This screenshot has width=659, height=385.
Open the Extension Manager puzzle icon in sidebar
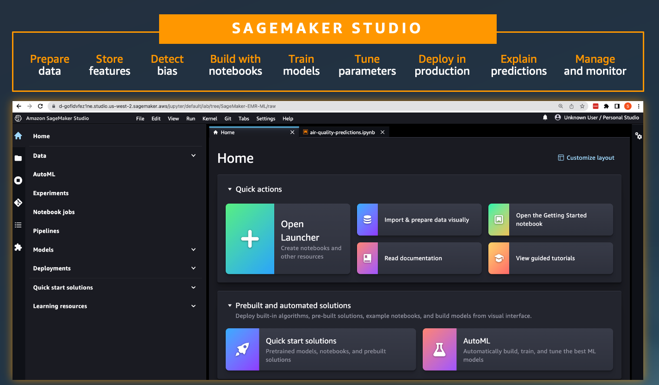18,247
